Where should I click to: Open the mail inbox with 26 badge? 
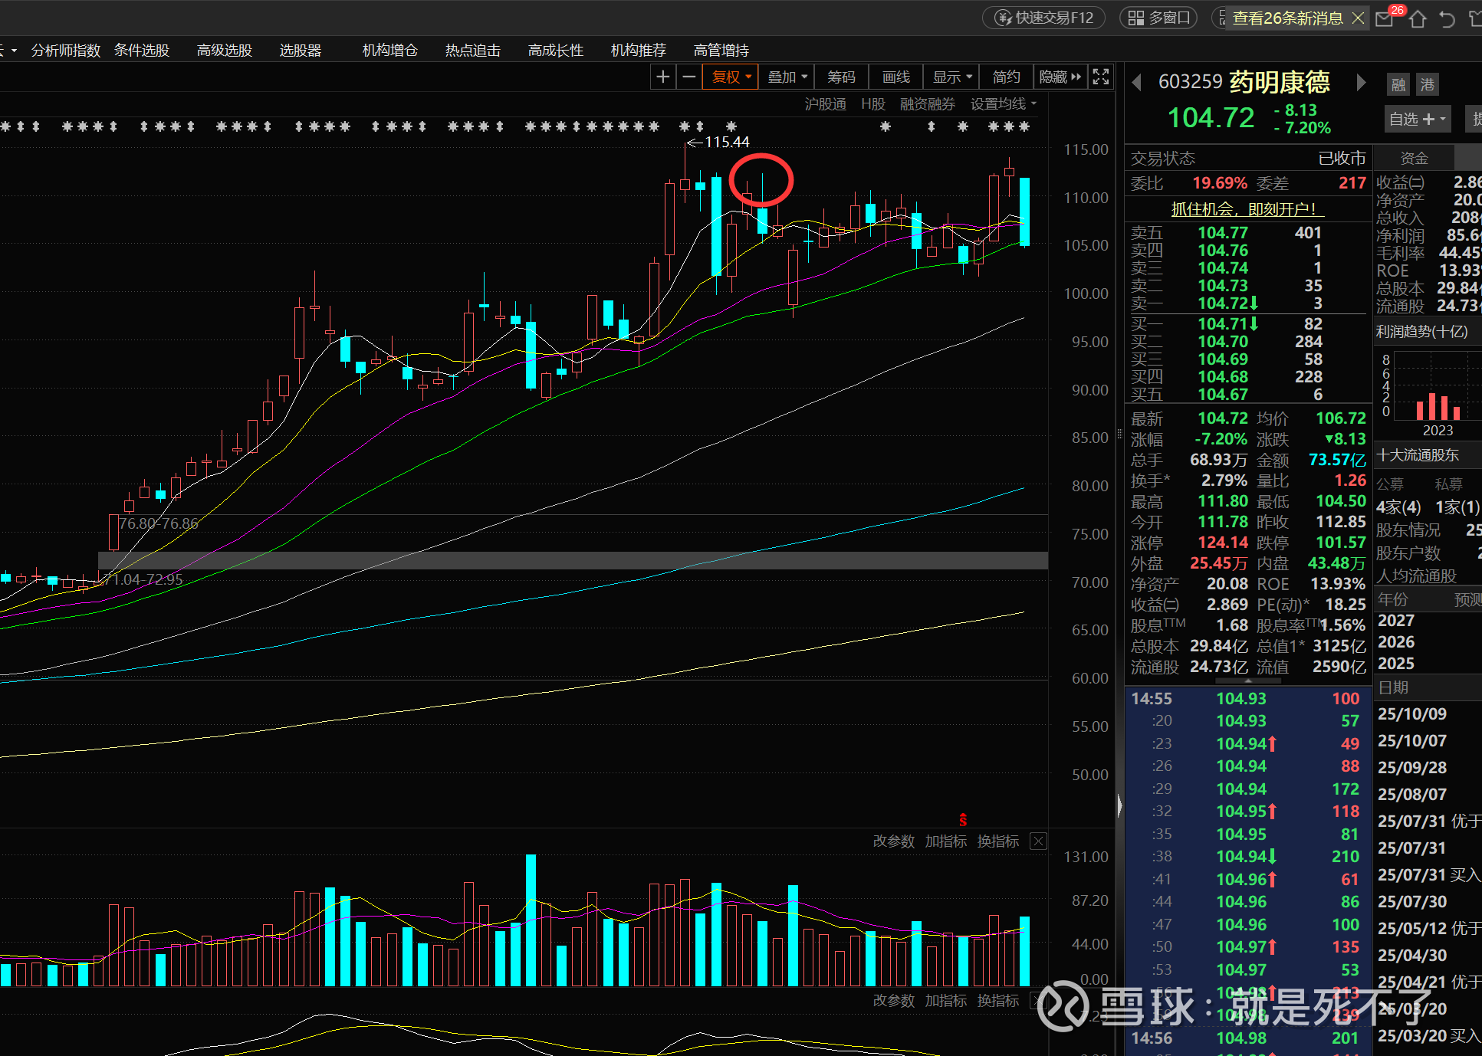[x=1385, y=18]
